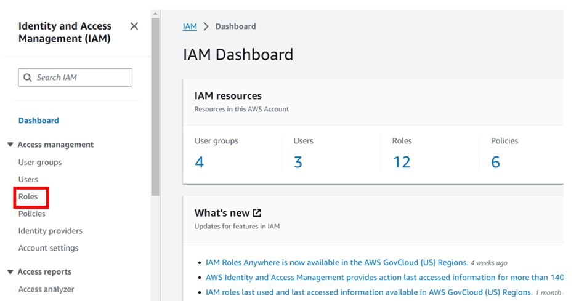Viewport: 579px width, 301px height.
Task: Go to User groups in sidebar
Action: click(x=40, y=163)
